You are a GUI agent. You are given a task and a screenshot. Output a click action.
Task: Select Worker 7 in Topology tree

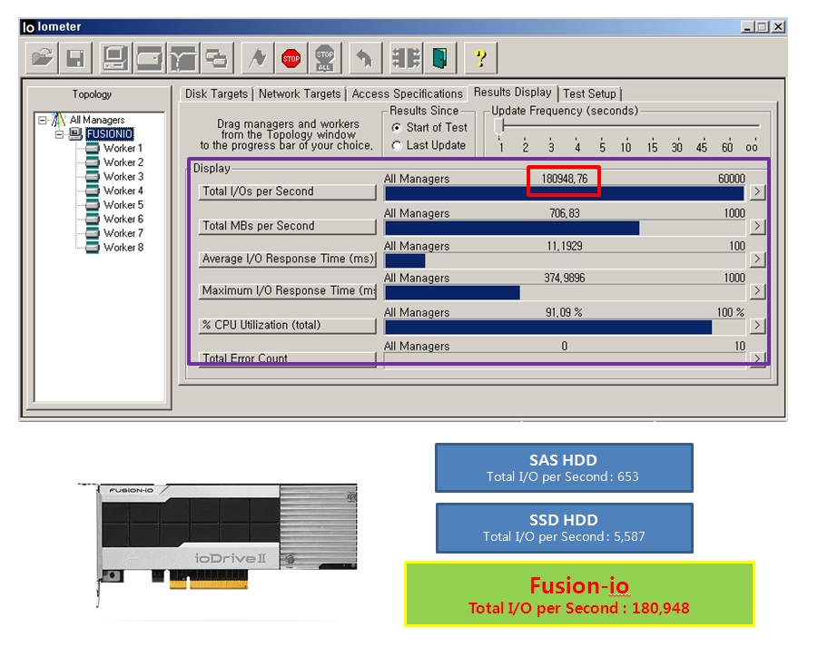click(x=123, y=233)
